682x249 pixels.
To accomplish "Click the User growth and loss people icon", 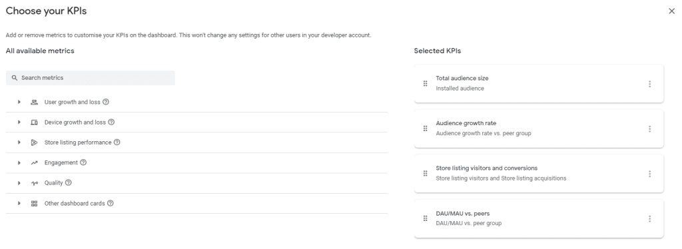I will 35,102.
